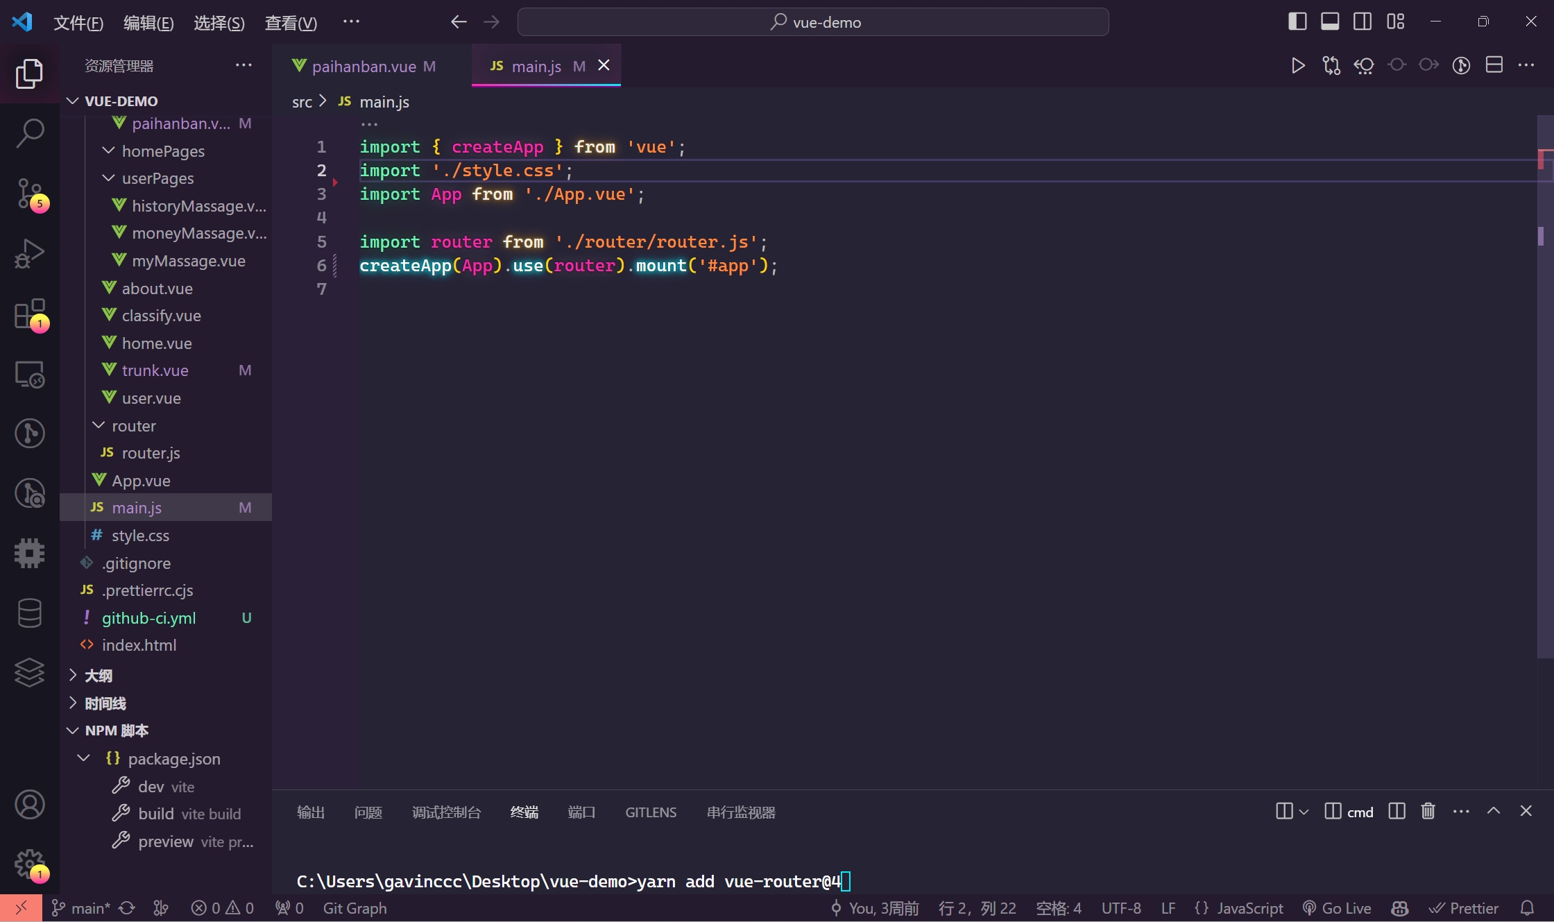
Task: Split the editor with layout icon
Action: (1494, 65)
